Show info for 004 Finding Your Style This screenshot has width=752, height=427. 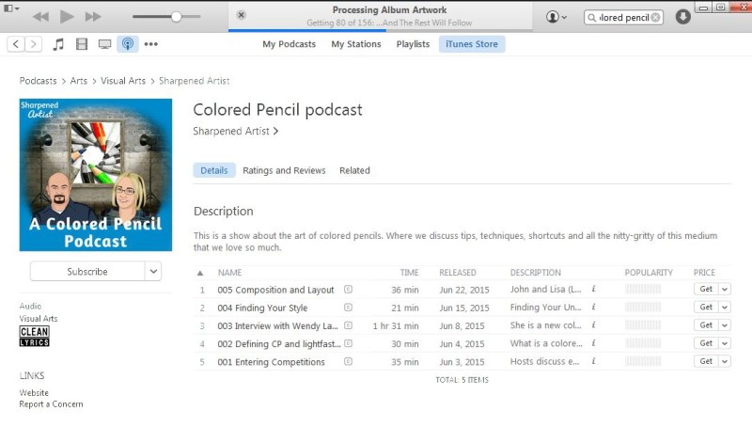[593, 307]
